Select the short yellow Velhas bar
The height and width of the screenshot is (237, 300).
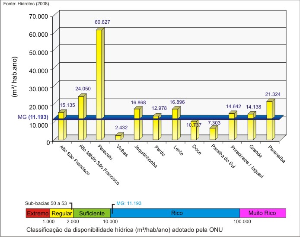click(119, 136)
